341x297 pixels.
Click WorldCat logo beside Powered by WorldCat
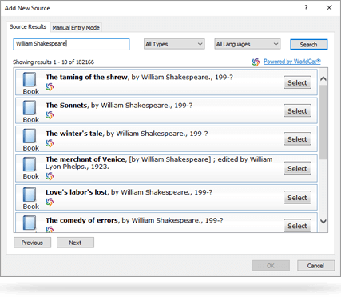pos(256,62)
